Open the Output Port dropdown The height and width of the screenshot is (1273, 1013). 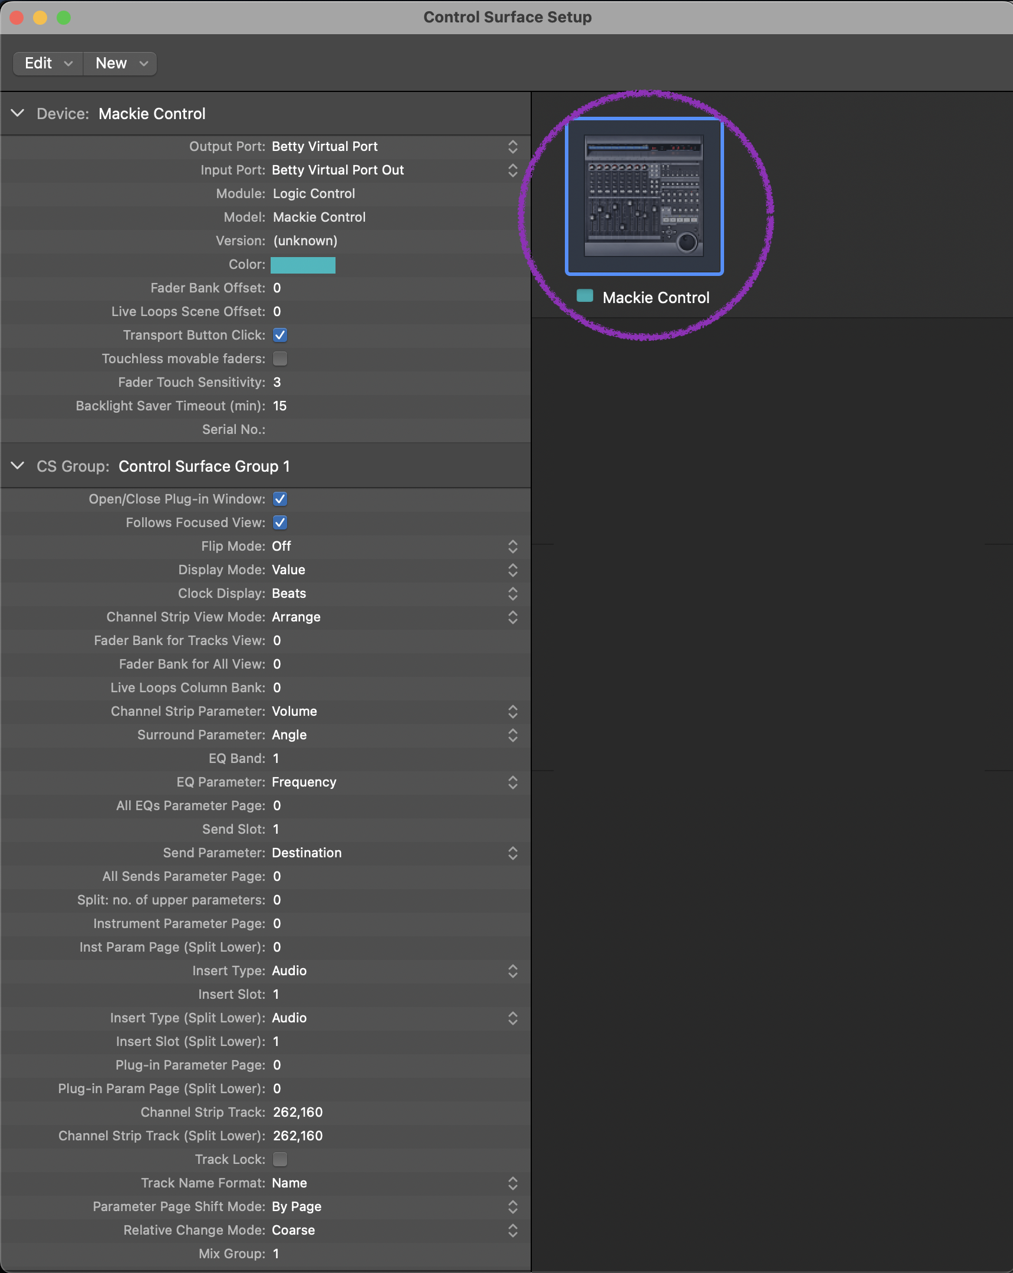[512, 146]
